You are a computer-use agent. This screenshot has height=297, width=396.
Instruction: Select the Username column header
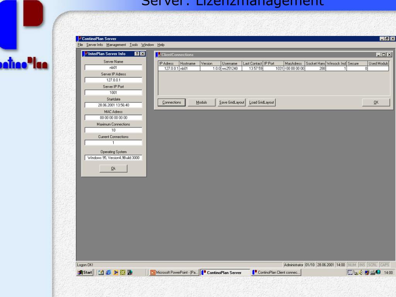point(231,63)
